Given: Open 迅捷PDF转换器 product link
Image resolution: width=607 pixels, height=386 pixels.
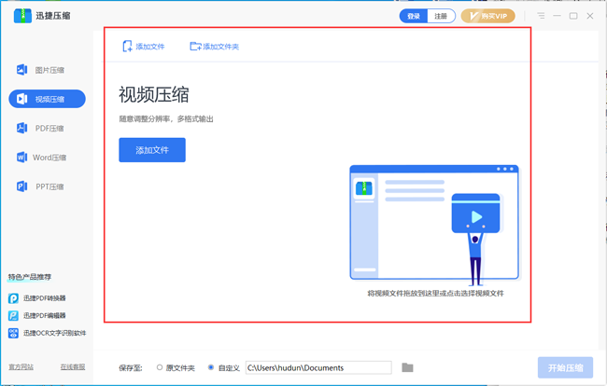Looking at the screenshot, I should pyautogui.click(x=45, y=298).
